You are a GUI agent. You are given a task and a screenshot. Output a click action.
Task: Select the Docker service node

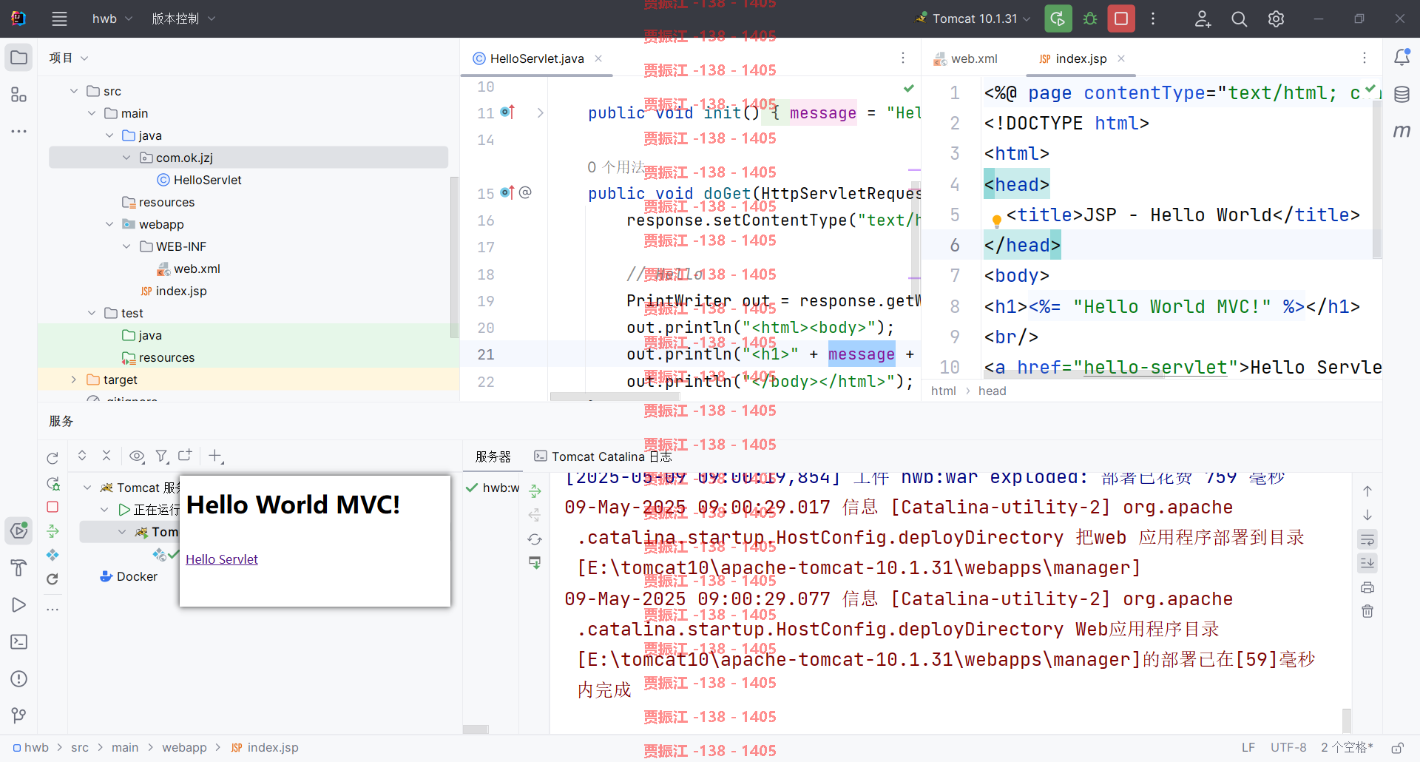coord(129,576)
